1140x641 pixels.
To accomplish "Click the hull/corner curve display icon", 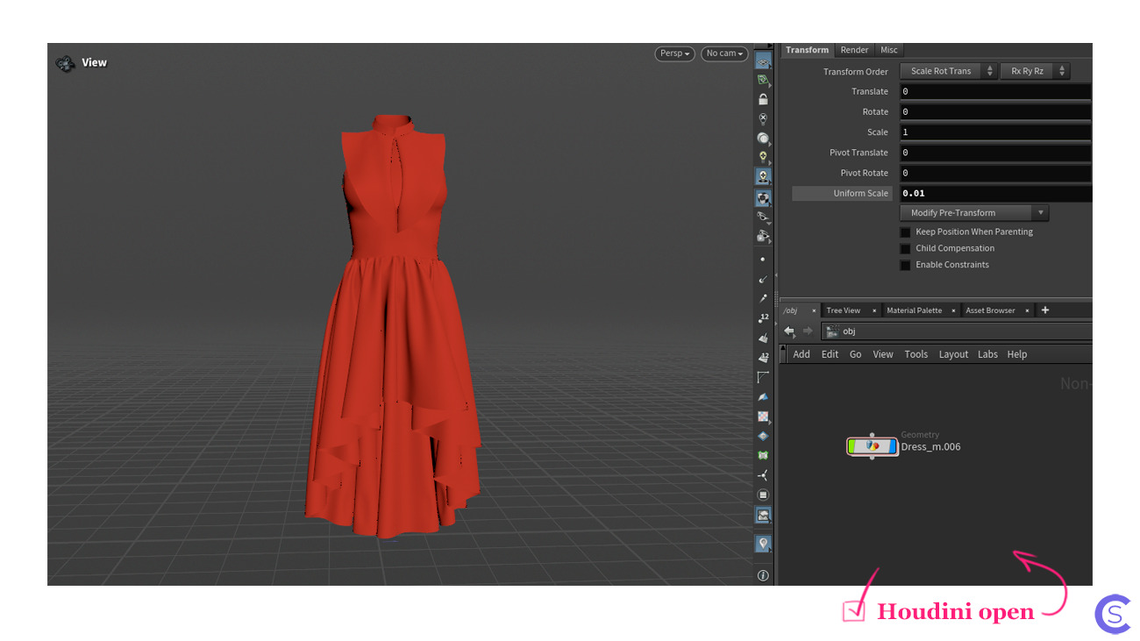I will click(763, 377).
